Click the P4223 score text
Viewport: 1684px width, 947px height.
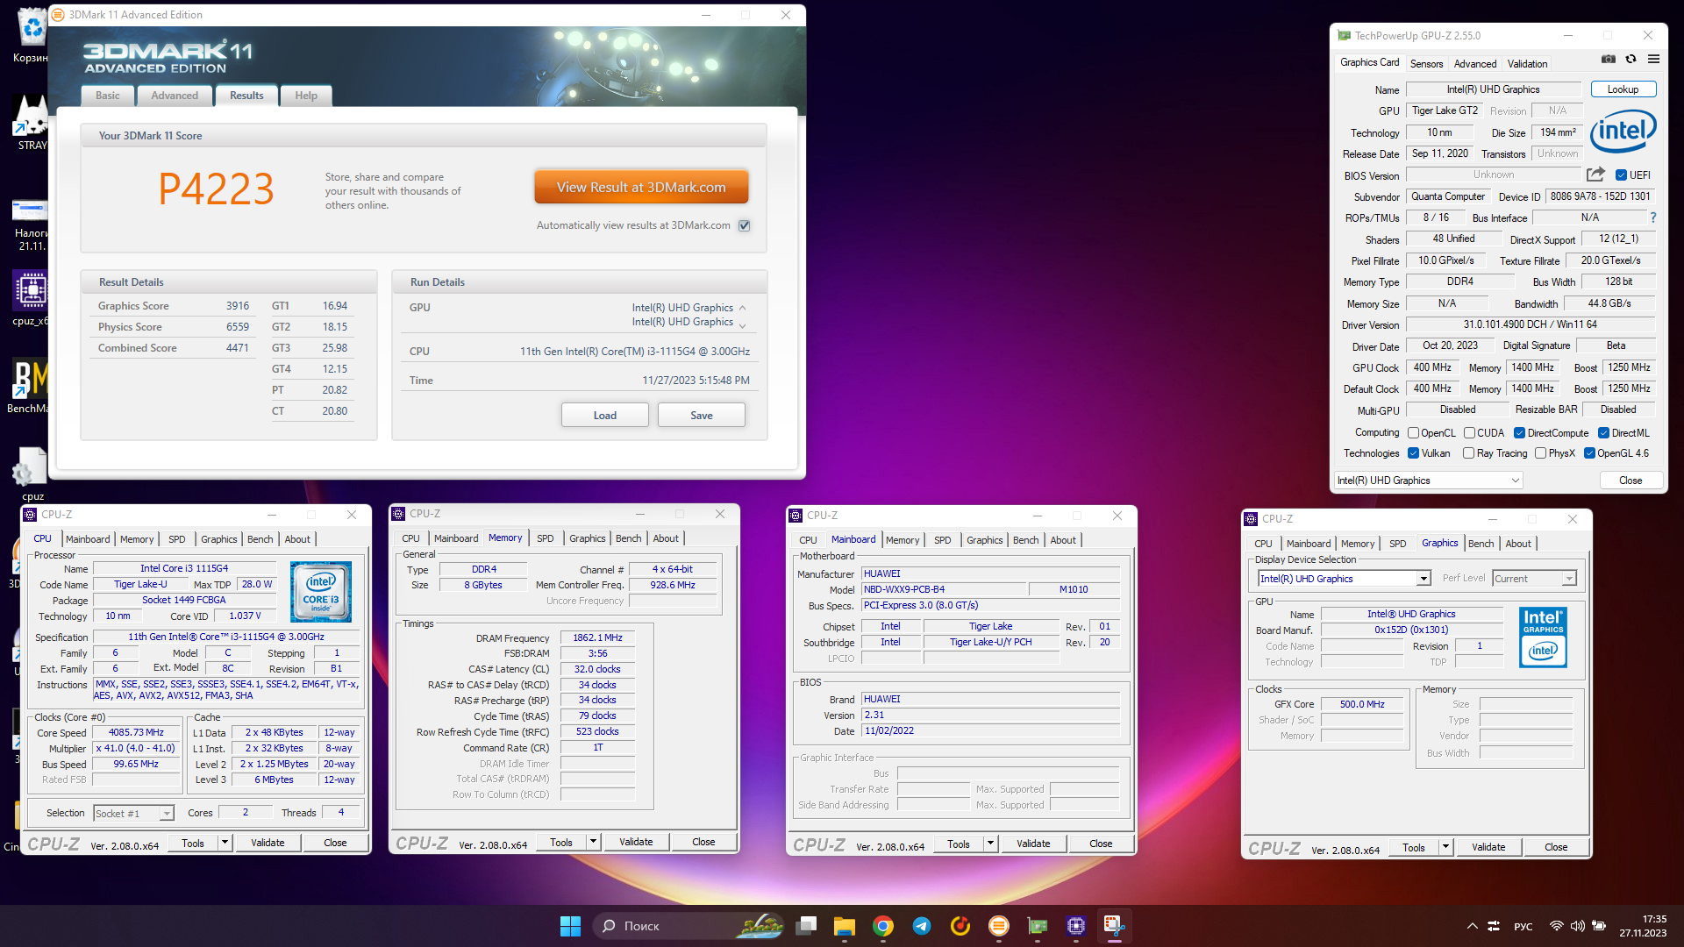click(x=216, y=189)
